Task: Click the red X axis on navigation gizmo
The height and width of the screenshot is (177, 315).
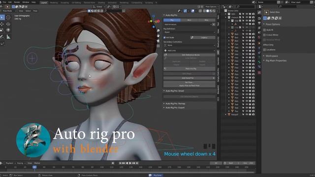Action: click(x=158, y=21)
